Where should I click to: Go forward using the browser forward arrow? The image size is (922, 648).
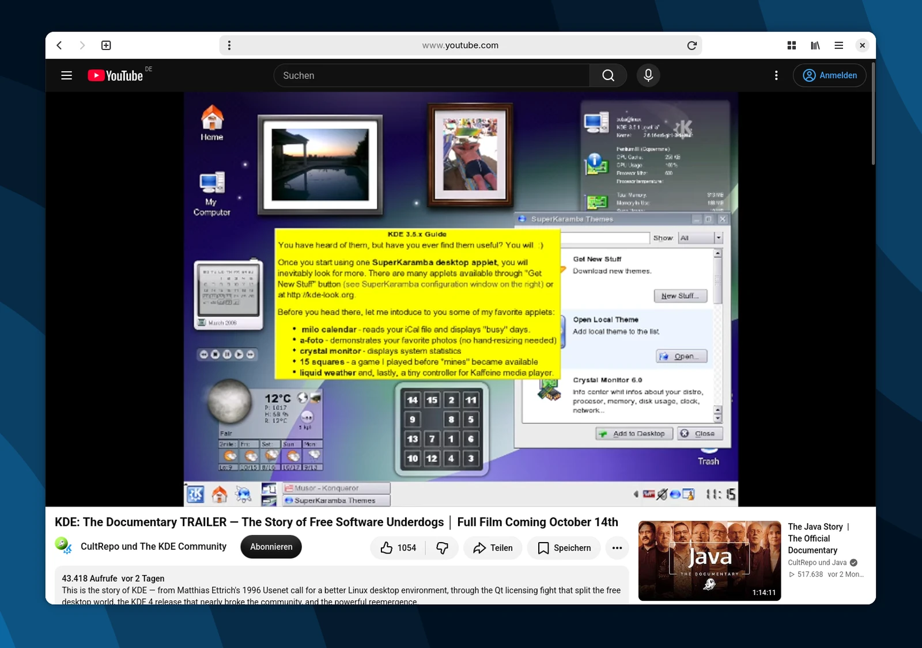pyautogui.click(x=82, y=45)
